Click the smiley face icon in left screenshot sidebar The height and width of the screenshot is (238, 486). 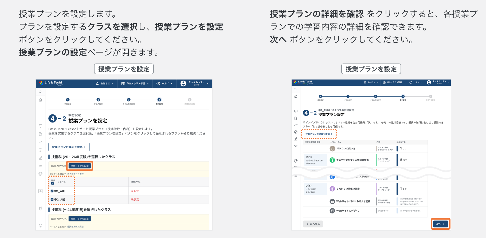(x=40, y=226)
